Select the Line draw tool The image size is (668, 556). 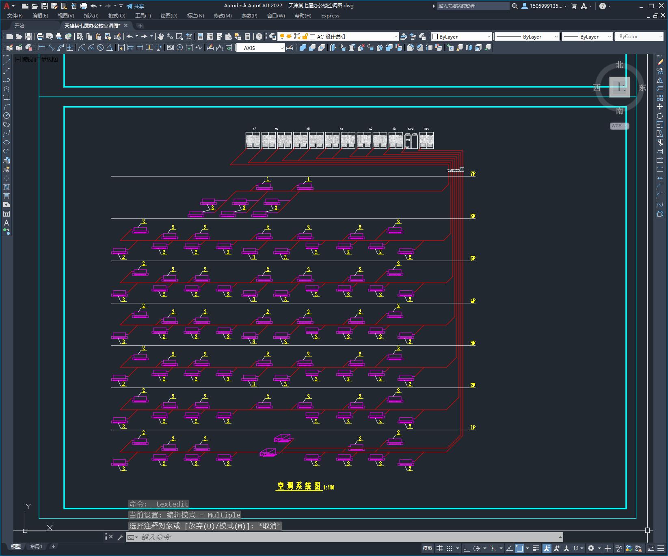(x=6, y=62)
